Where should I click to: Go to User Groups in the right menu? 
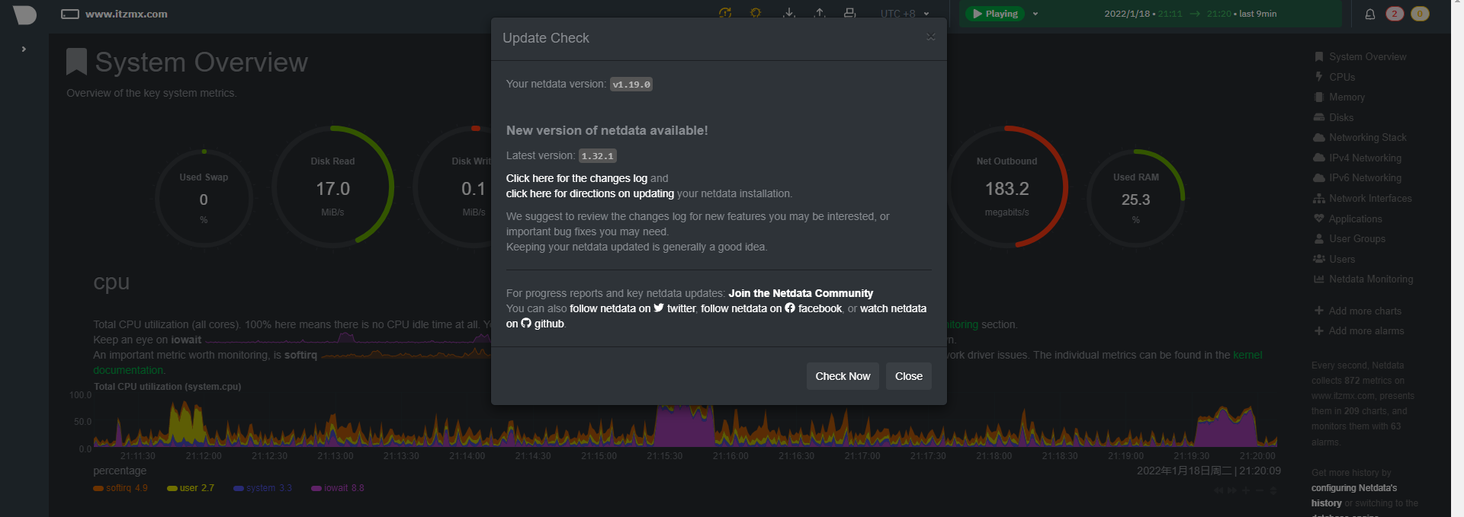click(1350, 238)
